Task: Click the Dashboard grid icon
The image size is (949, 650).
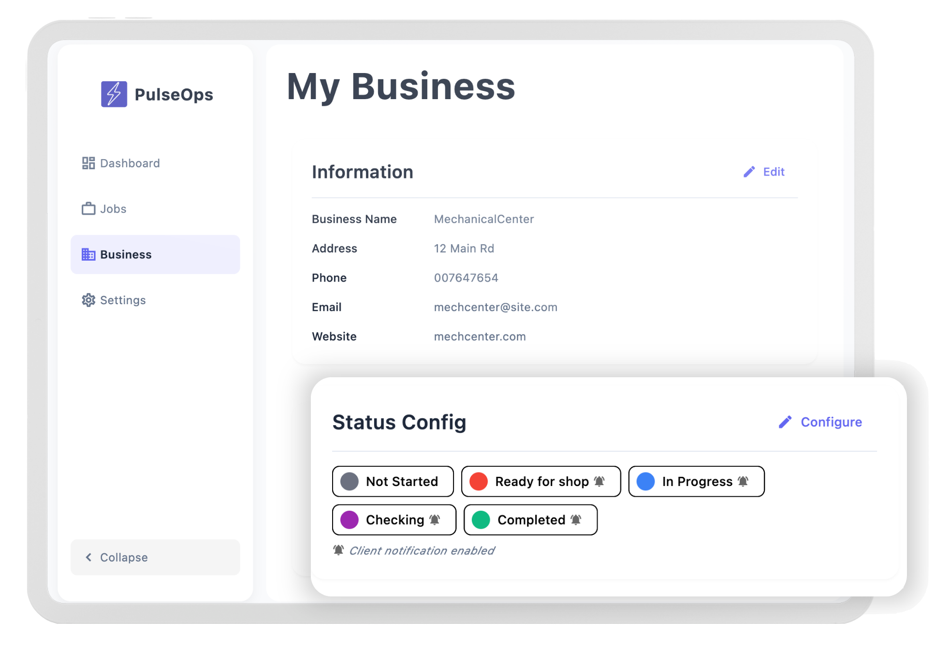Action: (88, 163)
